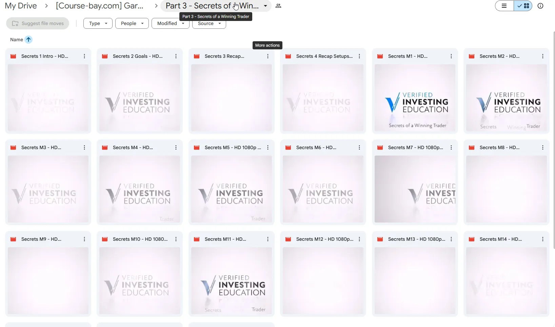Select file name 'Secrets M13 - HD 1080p...'
555x327 pixels.
pos(417,239)
